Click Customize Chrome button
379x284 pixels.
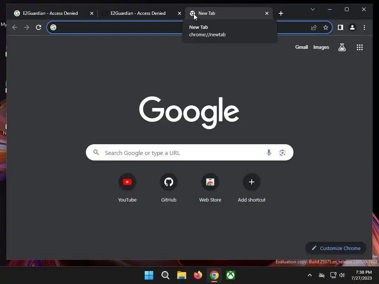point(336,248)
